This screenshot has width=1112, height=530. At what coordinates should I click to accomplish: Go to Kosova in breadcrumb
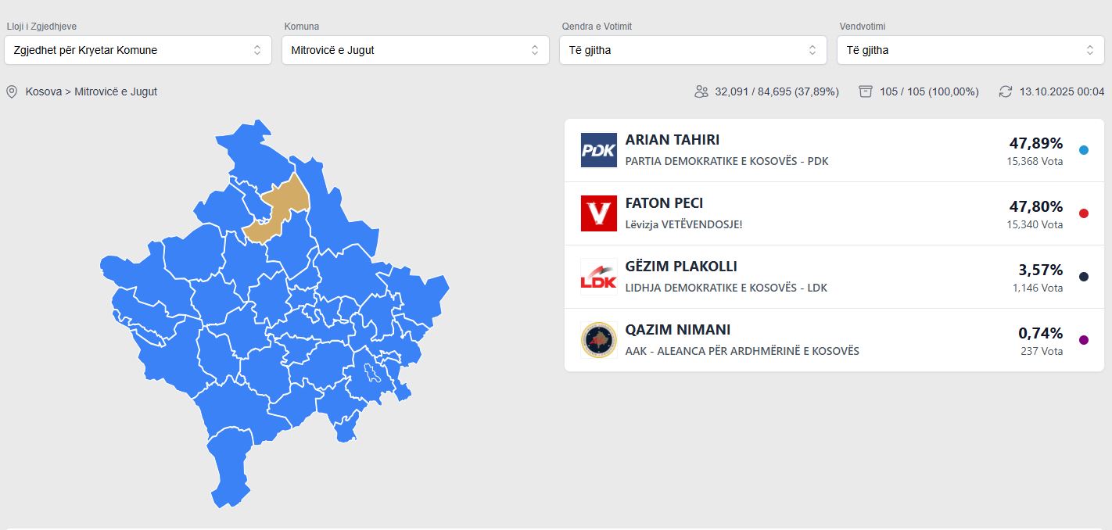[x=43, y=91]
